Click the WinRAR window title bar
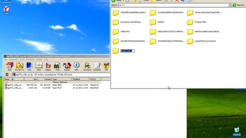This screenshot has height=138, width=246. (x=57, y=56)
